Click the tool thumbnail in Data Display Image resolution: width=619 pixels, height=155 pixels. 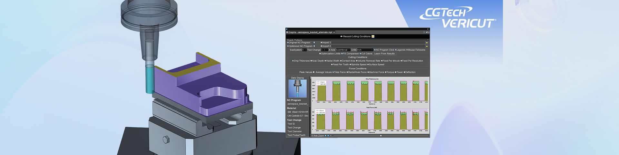tap(297, 88)
